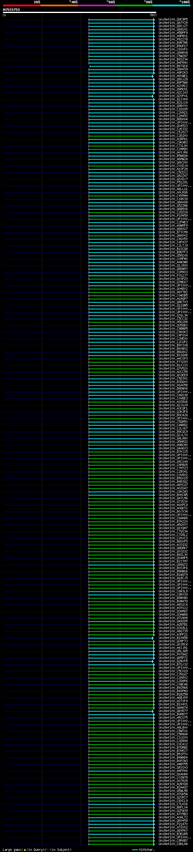
Task: Click label UniRef100_A4FPH0
Action: 173,771
